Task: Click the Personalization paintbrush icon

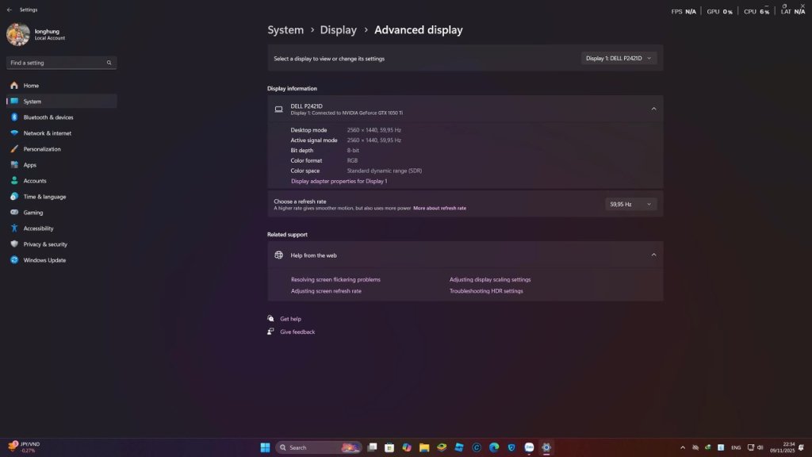Action: pyautogui.click(x=14, y=149)
